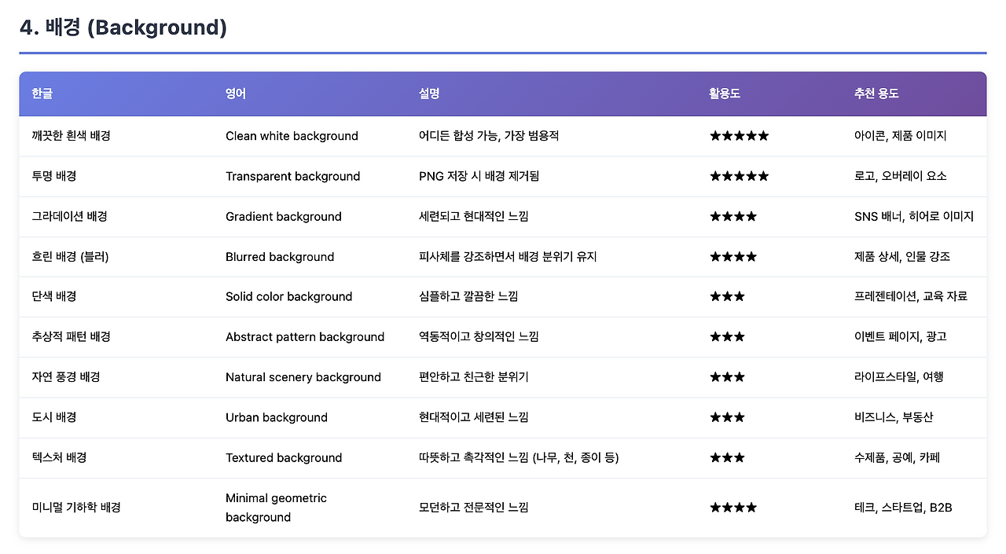Click 'PNG 저장 시 배경 제거됨' description
Image resolution: width=1006 pixels, height=554 pixels.
[479, 176]
